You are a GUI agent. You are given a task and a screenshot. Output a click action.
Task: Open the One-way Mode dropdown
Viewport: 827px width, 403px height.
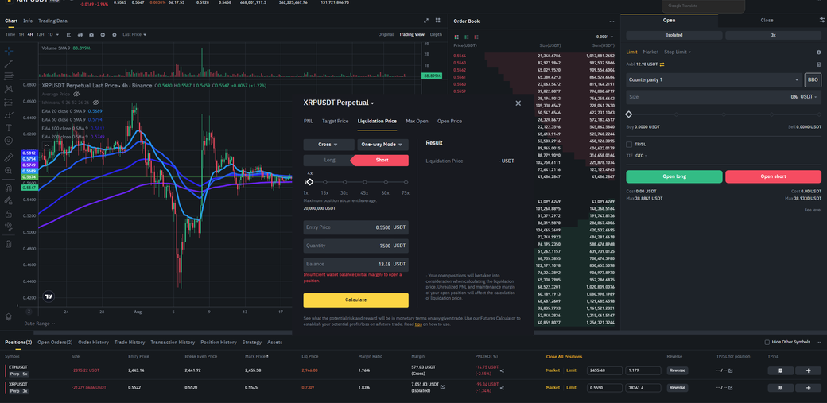click(x=382, y=145)
